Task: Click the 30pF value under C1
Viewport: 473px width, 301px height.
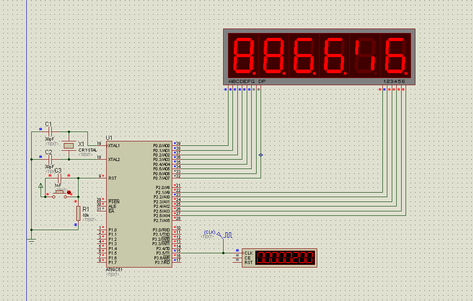Action: pos(50,139)
